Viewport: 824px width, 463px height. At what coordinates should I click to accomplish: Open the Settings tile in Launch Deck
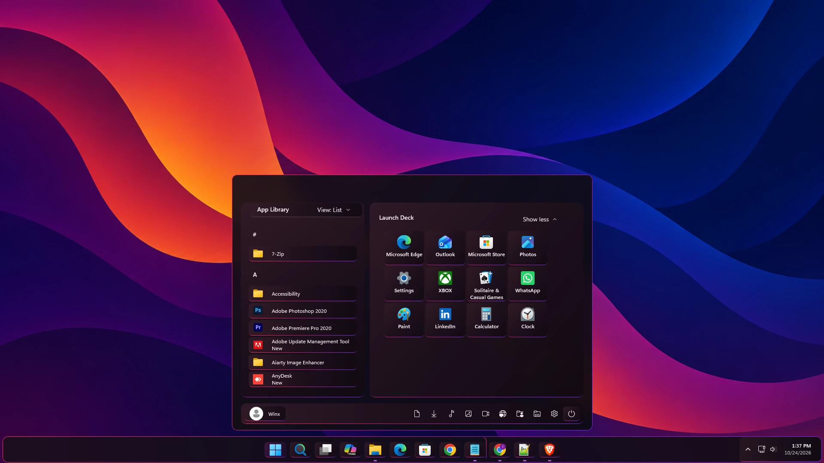[x=404, y=283]
